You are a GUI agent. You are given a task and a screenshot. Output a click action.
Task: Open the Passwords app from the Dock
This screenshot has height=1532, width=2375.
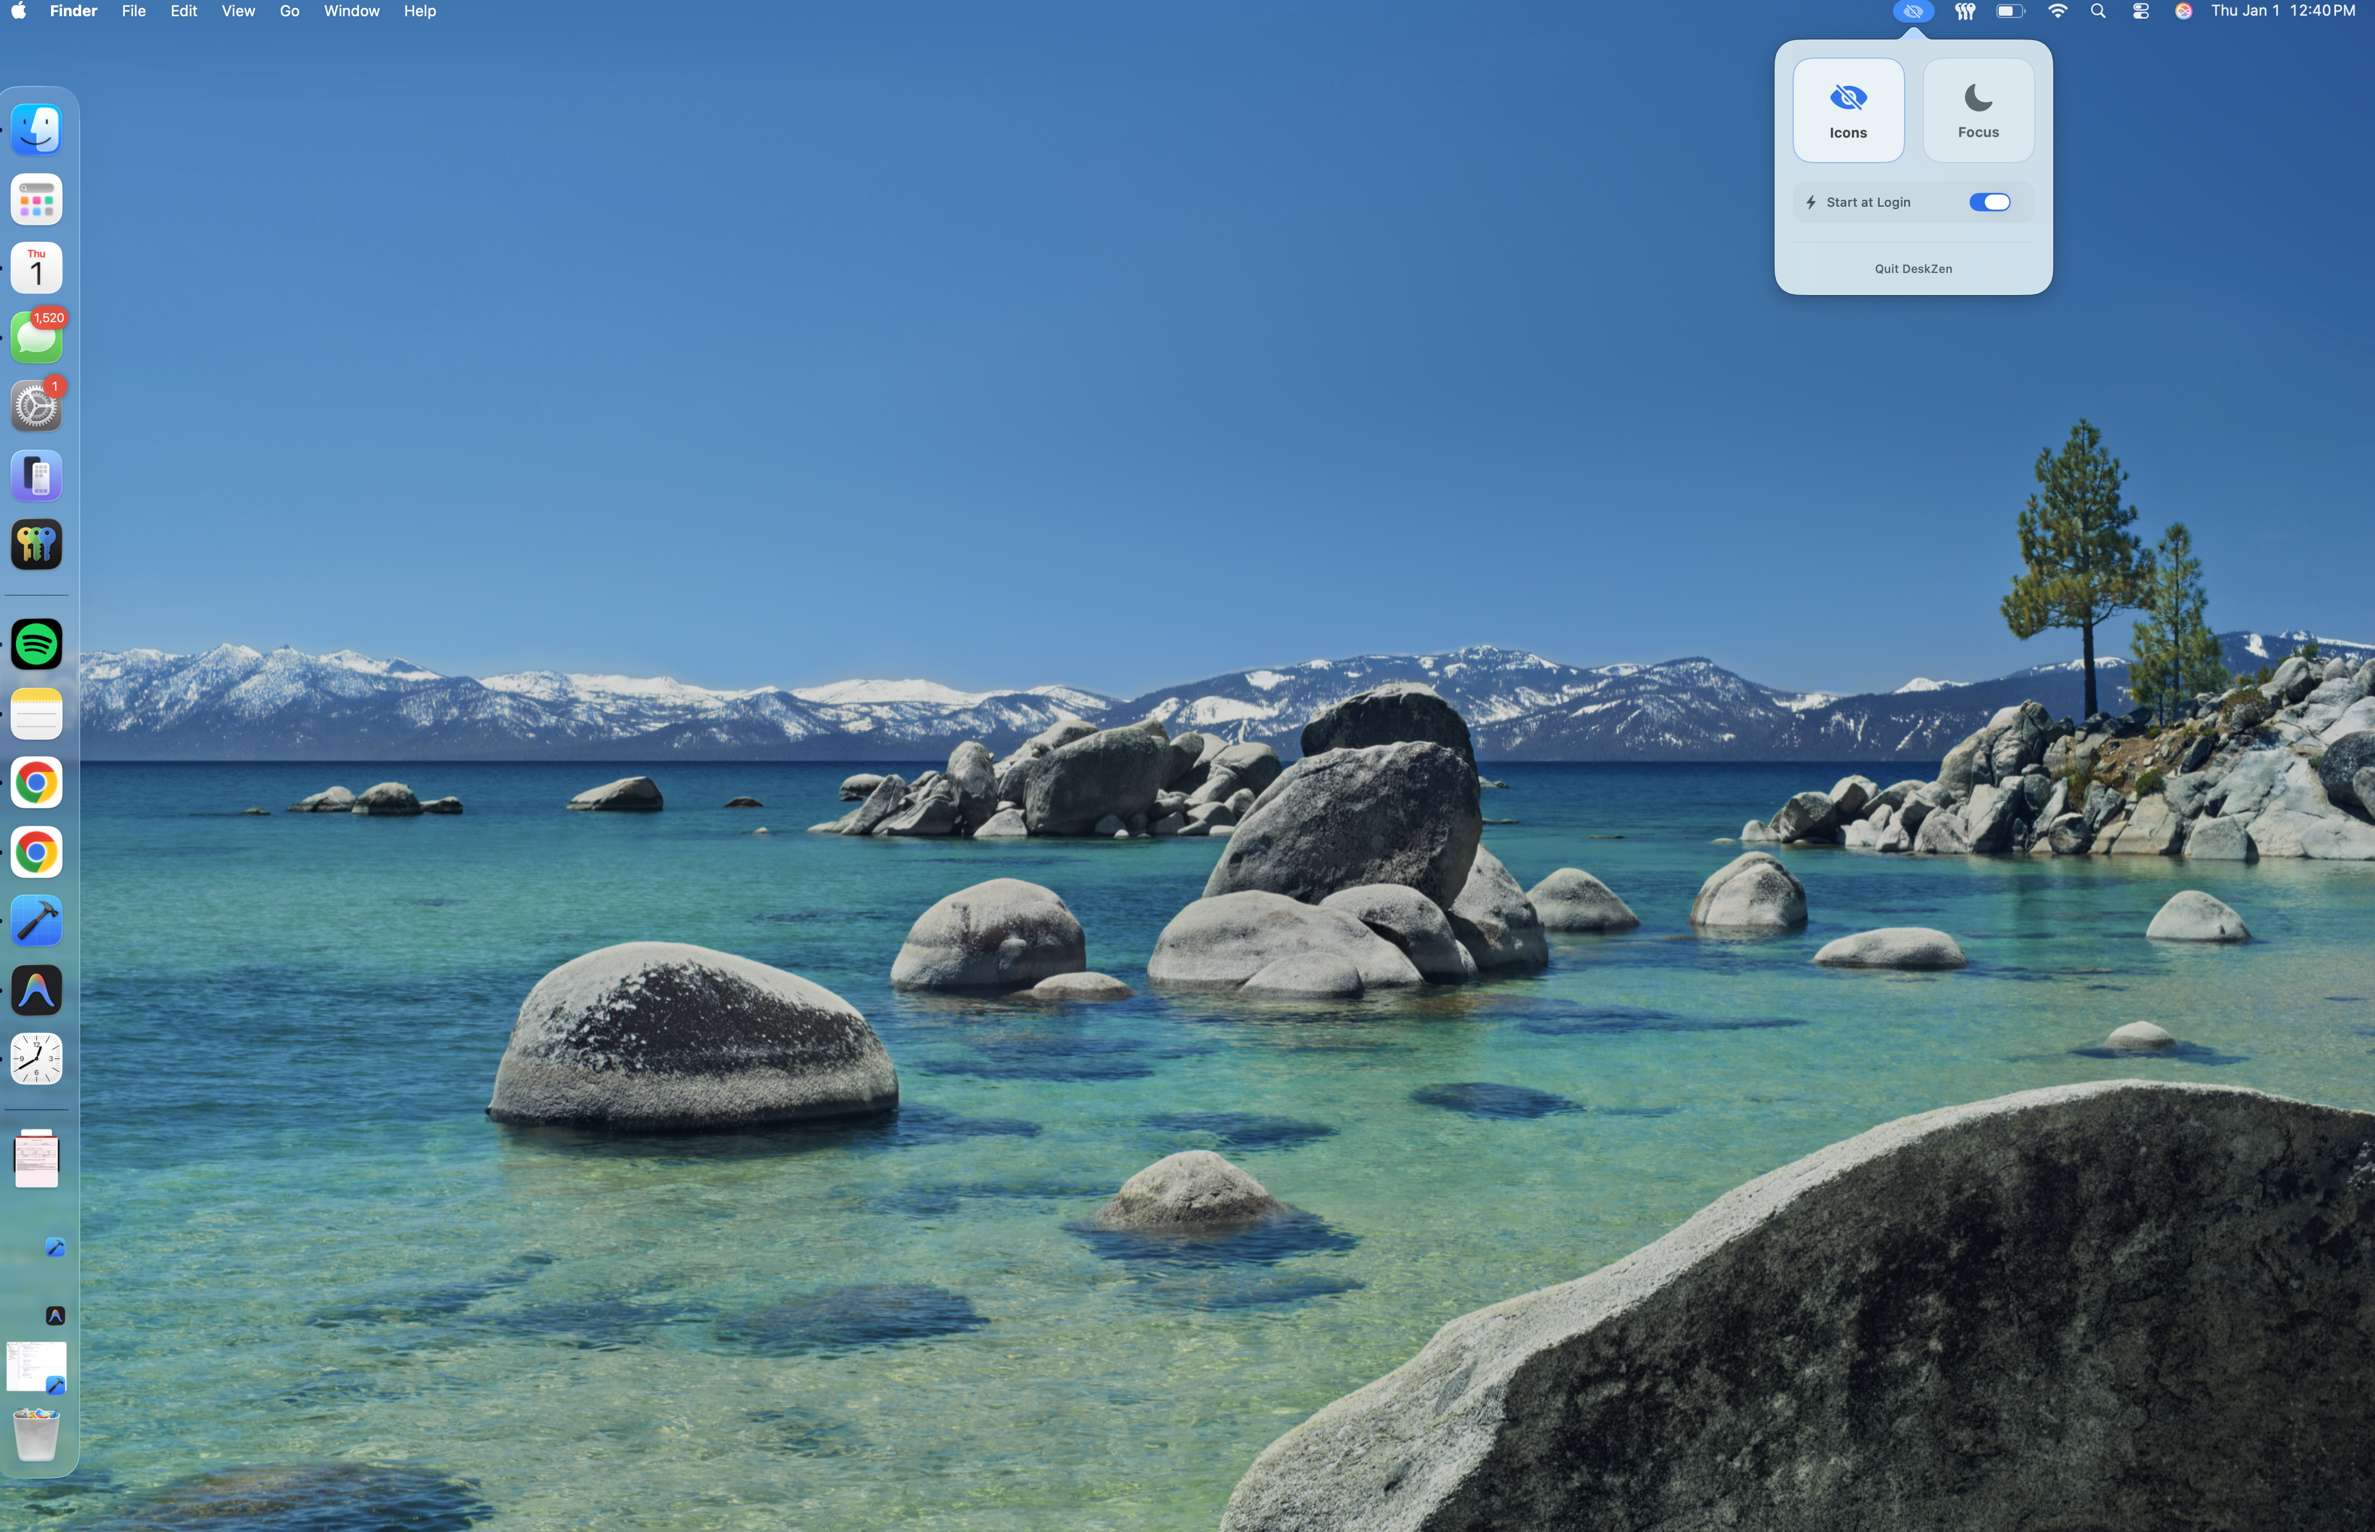[36, 544]
